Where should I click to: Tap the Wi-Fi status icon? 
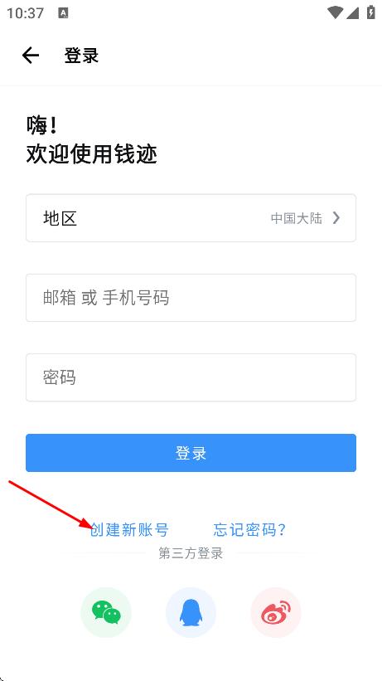(335, 12)
